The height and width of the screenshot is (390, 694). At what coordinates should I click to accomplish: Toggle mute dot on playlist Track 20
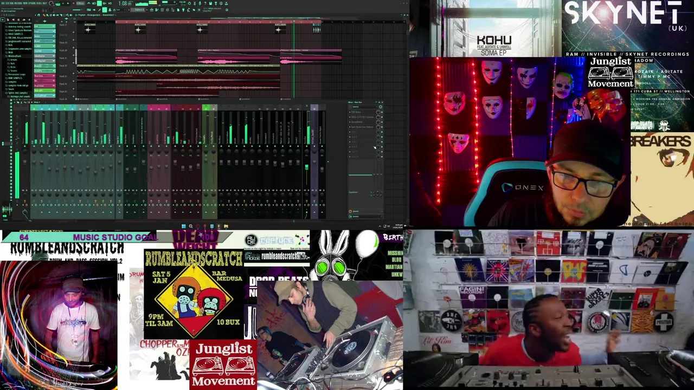(x=73, y=55)
